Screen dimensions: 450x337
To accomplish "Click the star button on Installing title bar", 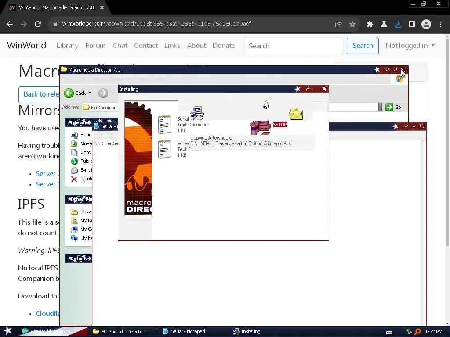I will tap(298, 89).
